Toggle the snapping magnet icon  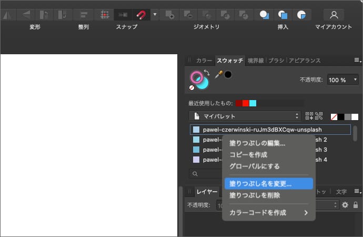tap(141, 14)
